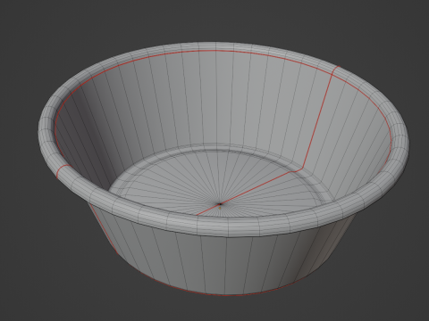Select the center pole vertex of bowl floor

tap(220, 204)
